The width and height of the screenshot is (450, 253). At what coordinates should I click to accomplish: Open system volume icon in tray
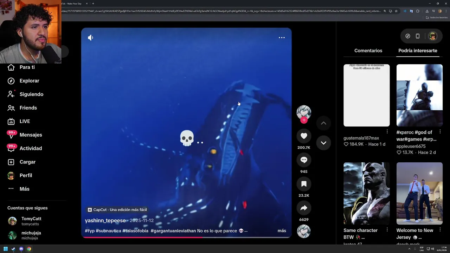432,249
